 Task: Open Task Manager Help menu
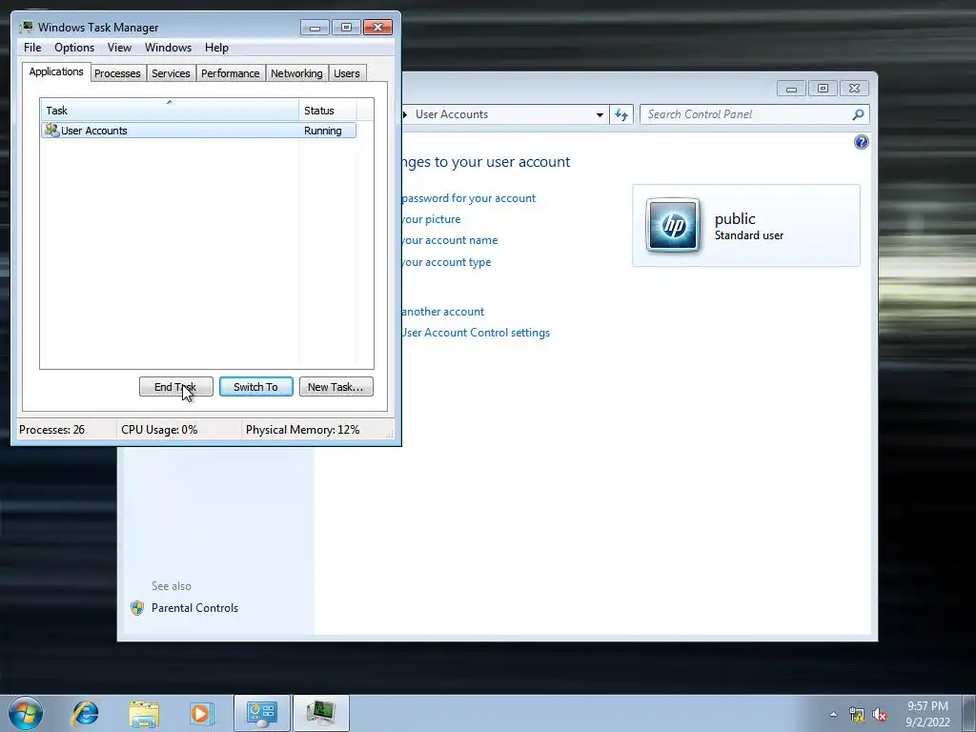(x=216, y=48)
